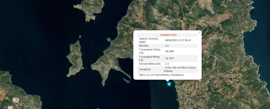
Task: Click the 'Μέγεθος' row label
Action: pos(145,46)
